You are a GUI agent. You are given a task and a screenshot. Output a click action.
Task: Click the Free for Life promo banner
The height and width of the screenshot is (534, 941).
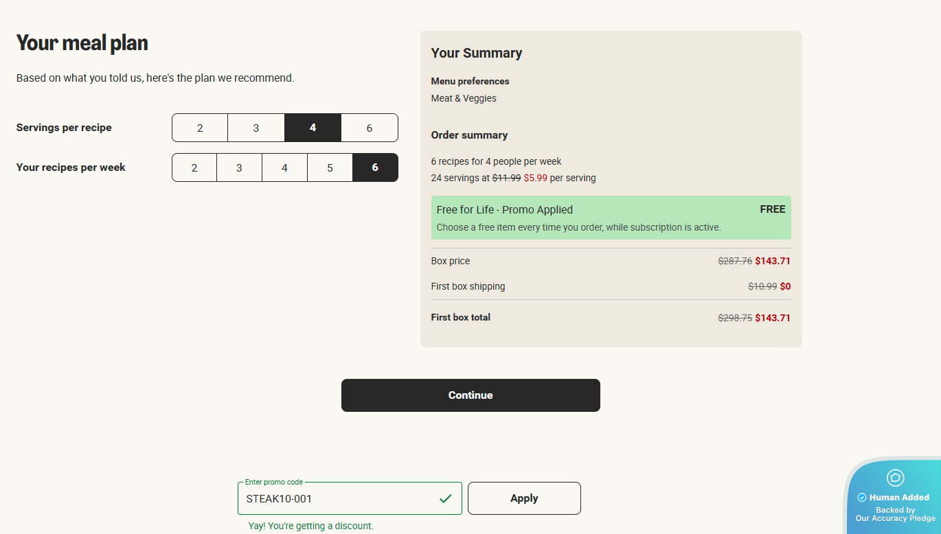[611, 218]
